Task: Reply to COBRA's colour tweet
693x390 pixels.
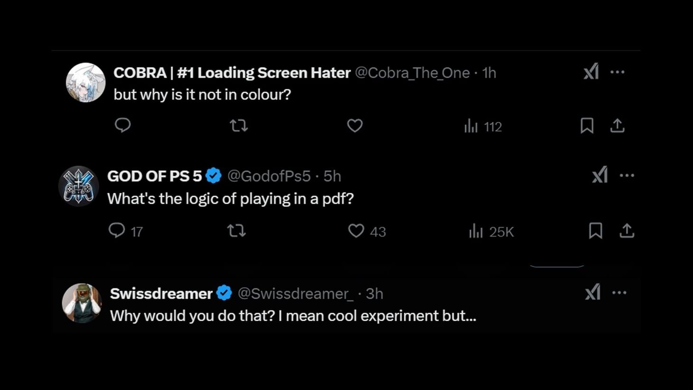Action: click(x=123, y=125)
